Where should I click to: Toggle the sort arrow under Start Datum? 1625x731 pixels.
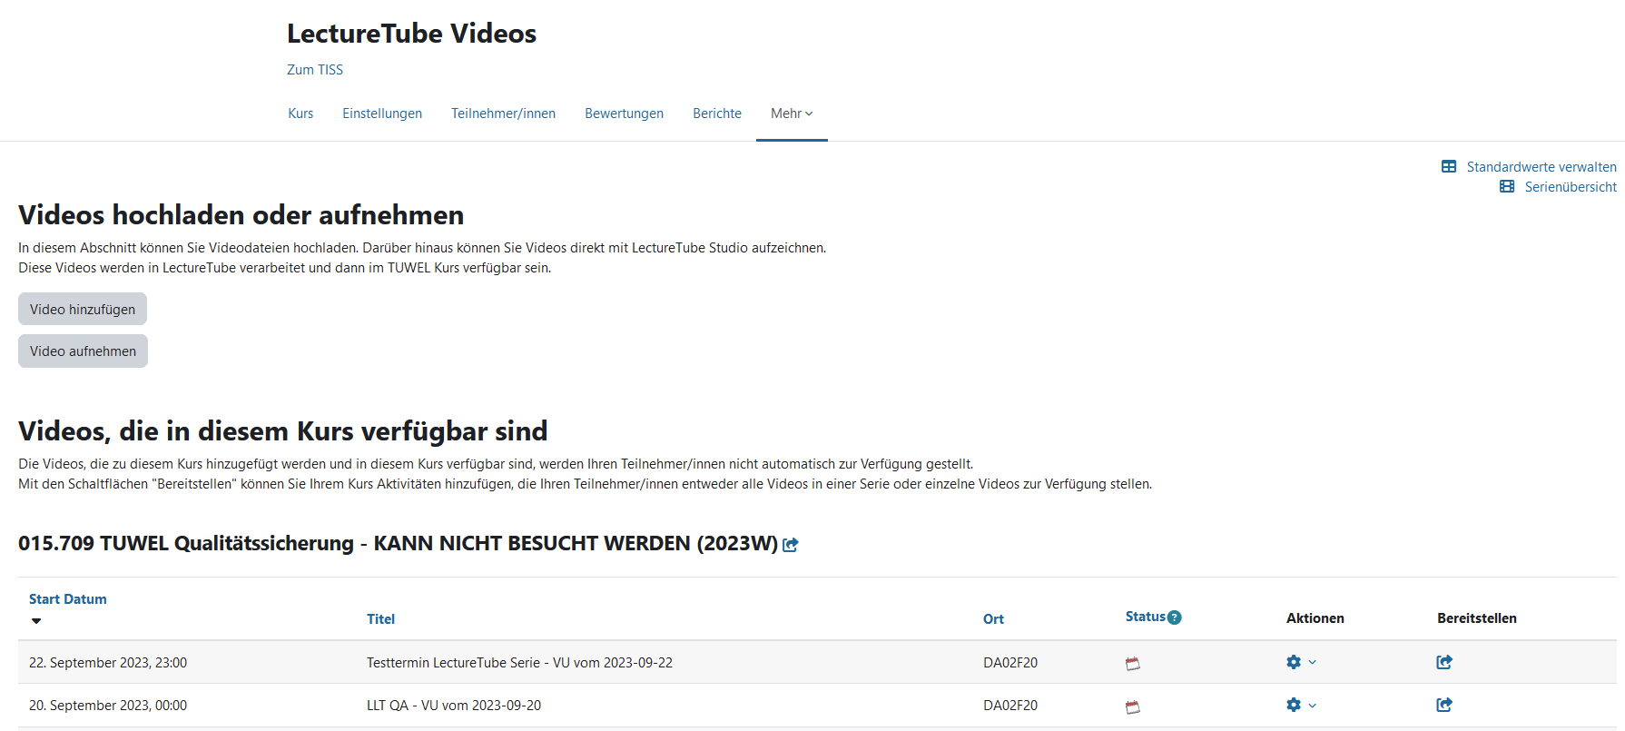[x=36, y=621]
